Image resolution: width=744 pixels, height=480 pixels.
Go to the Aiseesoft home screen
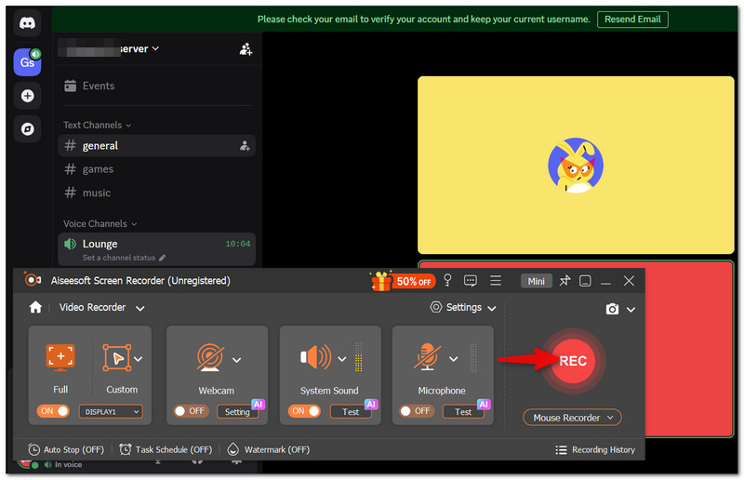click(x=35, y=307)
